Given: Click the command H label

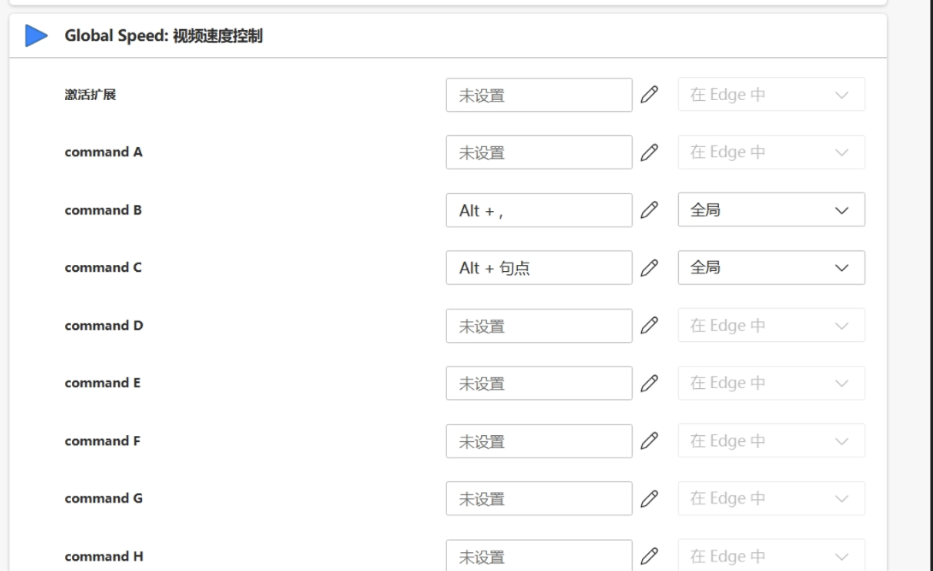Looking at the screenshot, I should pos(104,556).
